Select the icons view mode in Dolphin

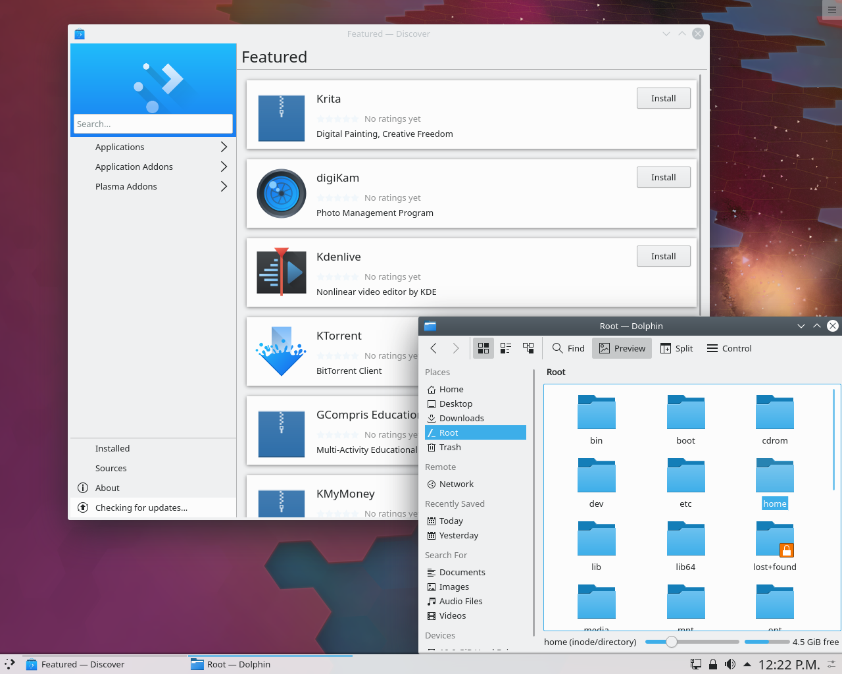click(x=483, y=348)
